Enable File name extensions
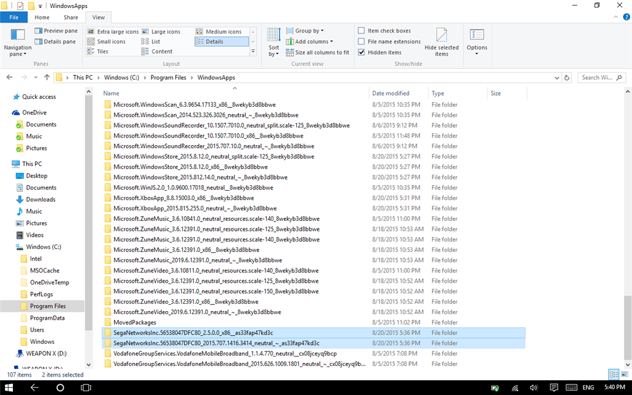Image resolution: width=632 pixels, height=395 pixels. (389, 41)
